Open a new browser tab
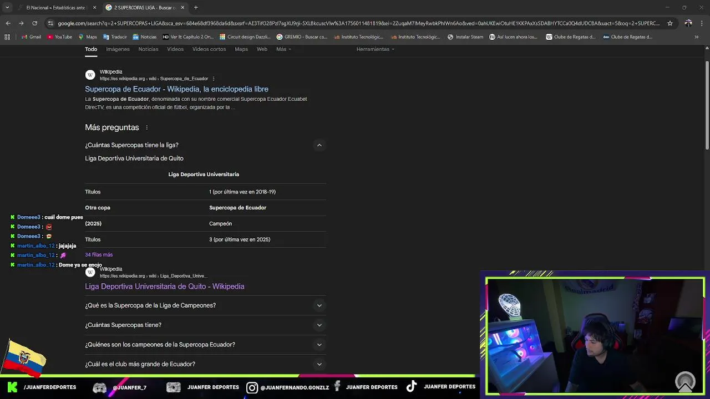The image size is (710, 399). (x=196, y=8)
